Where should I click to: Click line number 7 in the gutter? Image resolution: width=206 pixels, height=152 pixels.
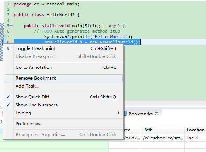point(8,37)
